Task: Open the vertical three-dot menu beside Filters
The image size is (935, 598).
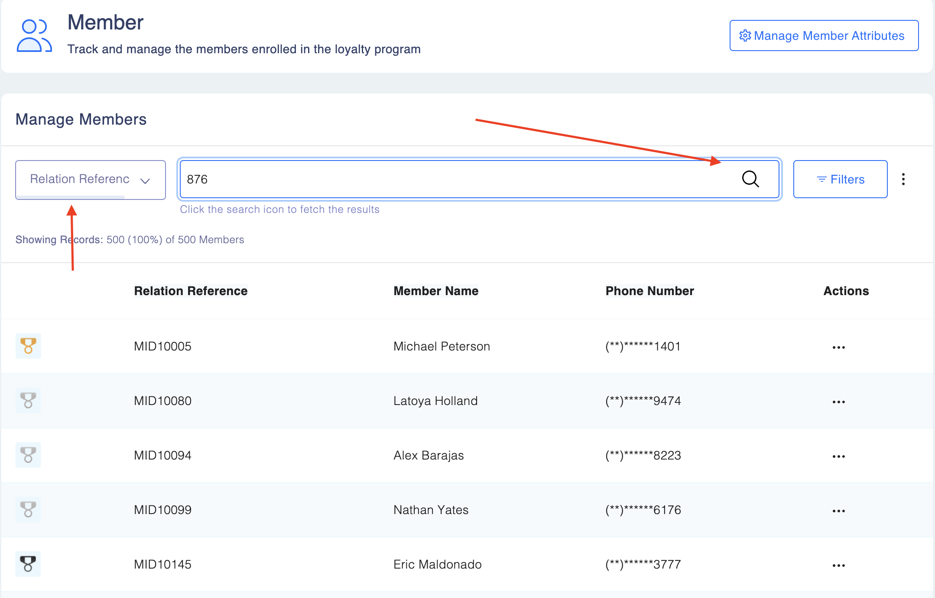Action: 903,179
